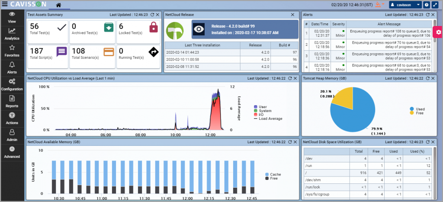Refresh the Alerts panel
The height and width of the screenshot is (202, 443).
tap(427, 15)
